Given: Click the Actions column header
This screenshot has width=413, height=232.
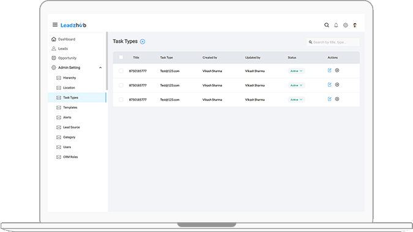Looking at the screenshot, I should click(332, 57).
